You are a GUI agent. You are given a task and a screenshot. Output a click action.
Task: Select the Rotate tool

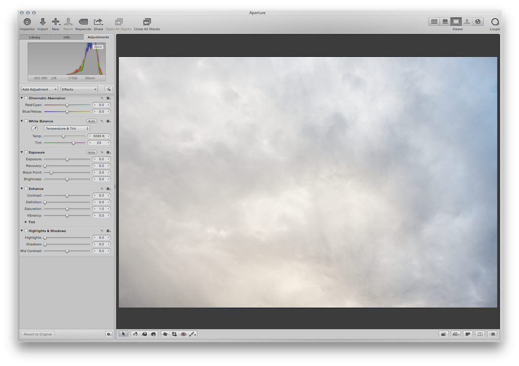pyautogui.click(x=135, y=334)
